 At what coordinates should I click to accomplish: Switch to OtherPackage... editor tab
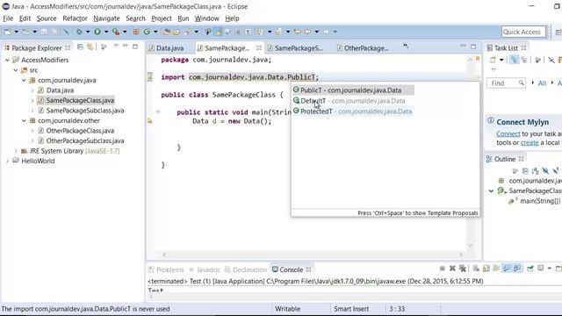pos(365,48)
